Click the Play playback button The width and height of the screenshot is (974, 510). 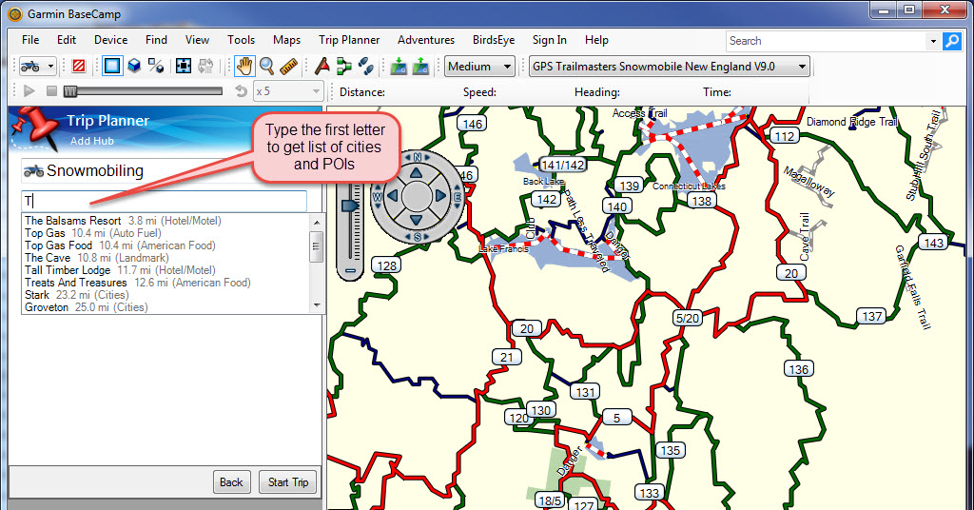click(x=29, y=91)
